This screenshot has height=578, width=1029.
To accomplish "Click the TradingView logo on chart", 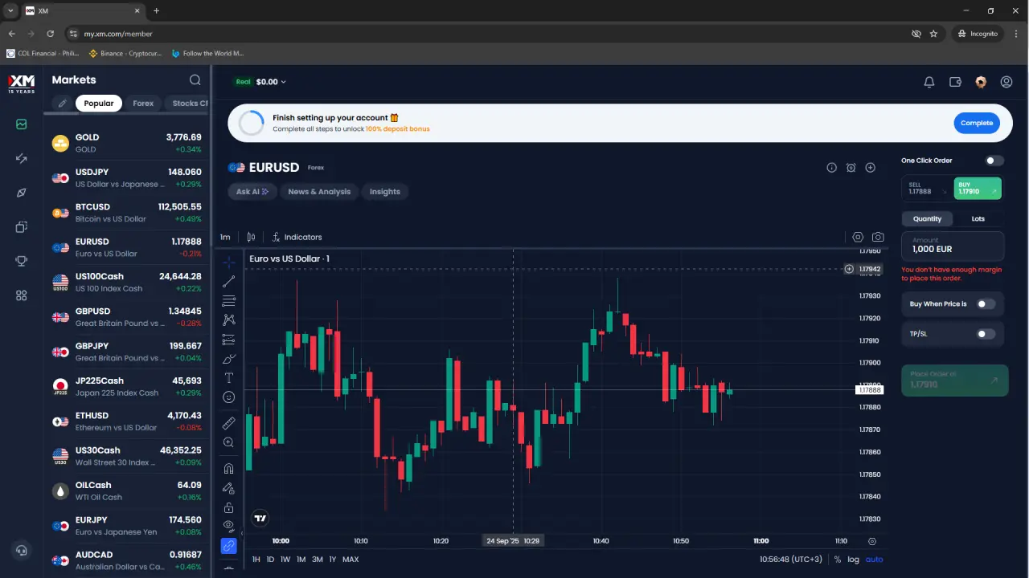I will click(260, 519).
